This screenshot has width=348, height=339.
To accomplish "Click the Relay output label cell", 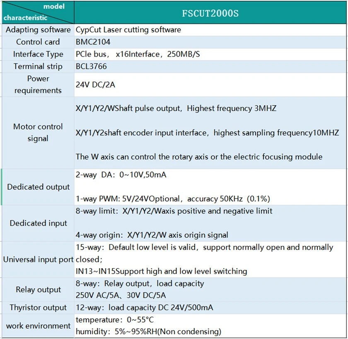I will tap(38, 290).
